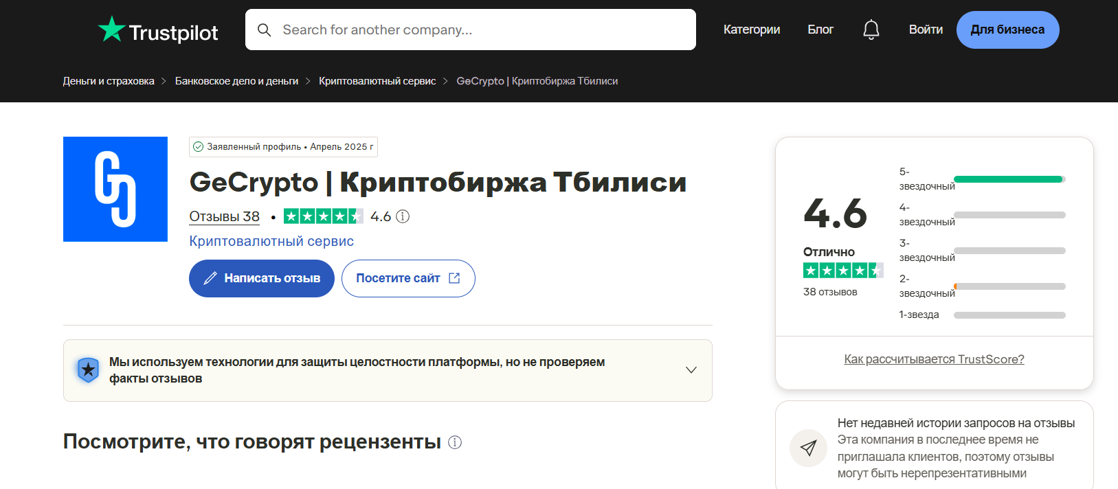Image resolution: width=1118 pixels, height=489 pixels.
Task: Click GeCrypto breadcrumb item
Action: [x=537, y=81]
